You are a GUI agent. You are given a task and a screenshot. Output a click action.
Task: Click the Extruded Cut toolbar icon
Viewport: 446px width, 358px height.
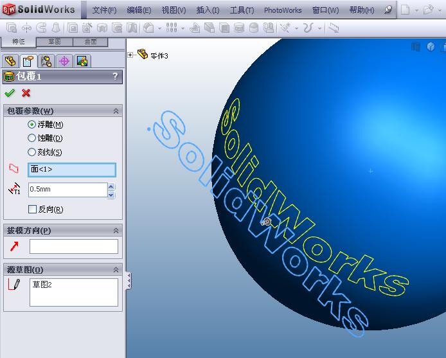pos(73,28)
